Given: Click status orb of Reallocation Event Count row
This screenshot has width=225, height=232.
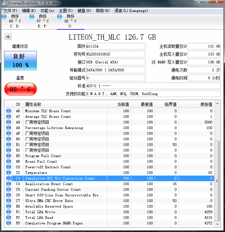Looking at the screenshot, I should coord(9,184).
